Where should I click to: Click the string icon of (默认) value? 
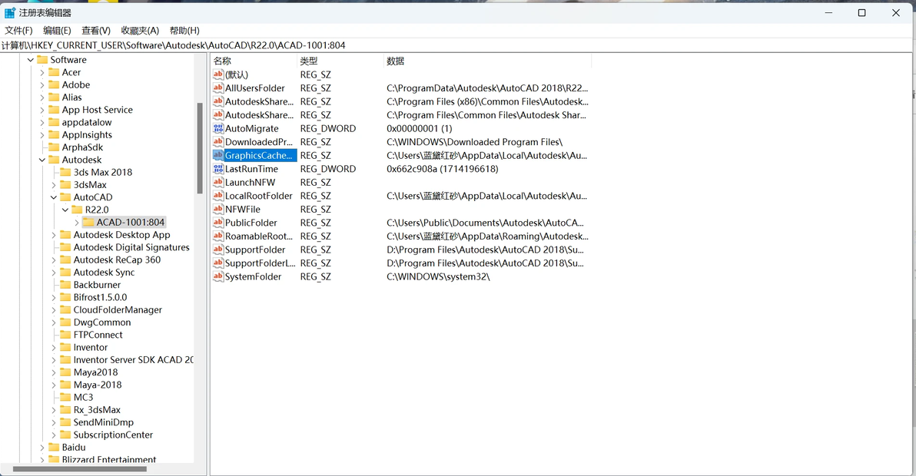coord(218,74)
